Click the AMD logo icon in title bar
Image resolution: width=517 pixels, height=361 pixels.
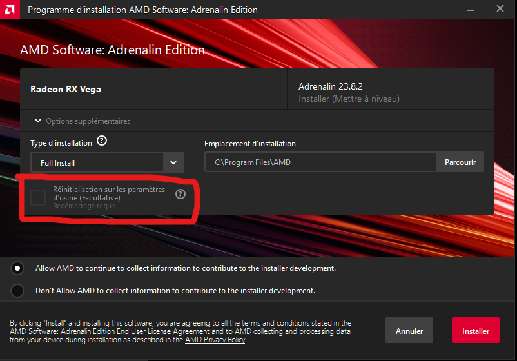coord(10,10)
